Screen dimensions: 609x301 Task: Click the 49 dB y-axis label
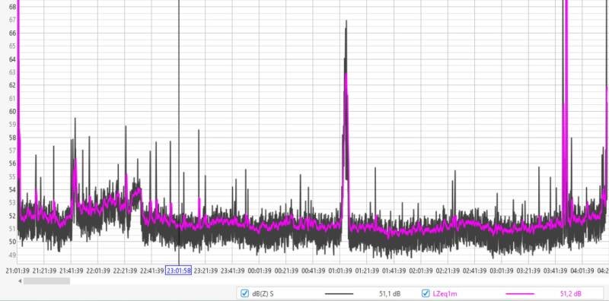tap(12, 255)
